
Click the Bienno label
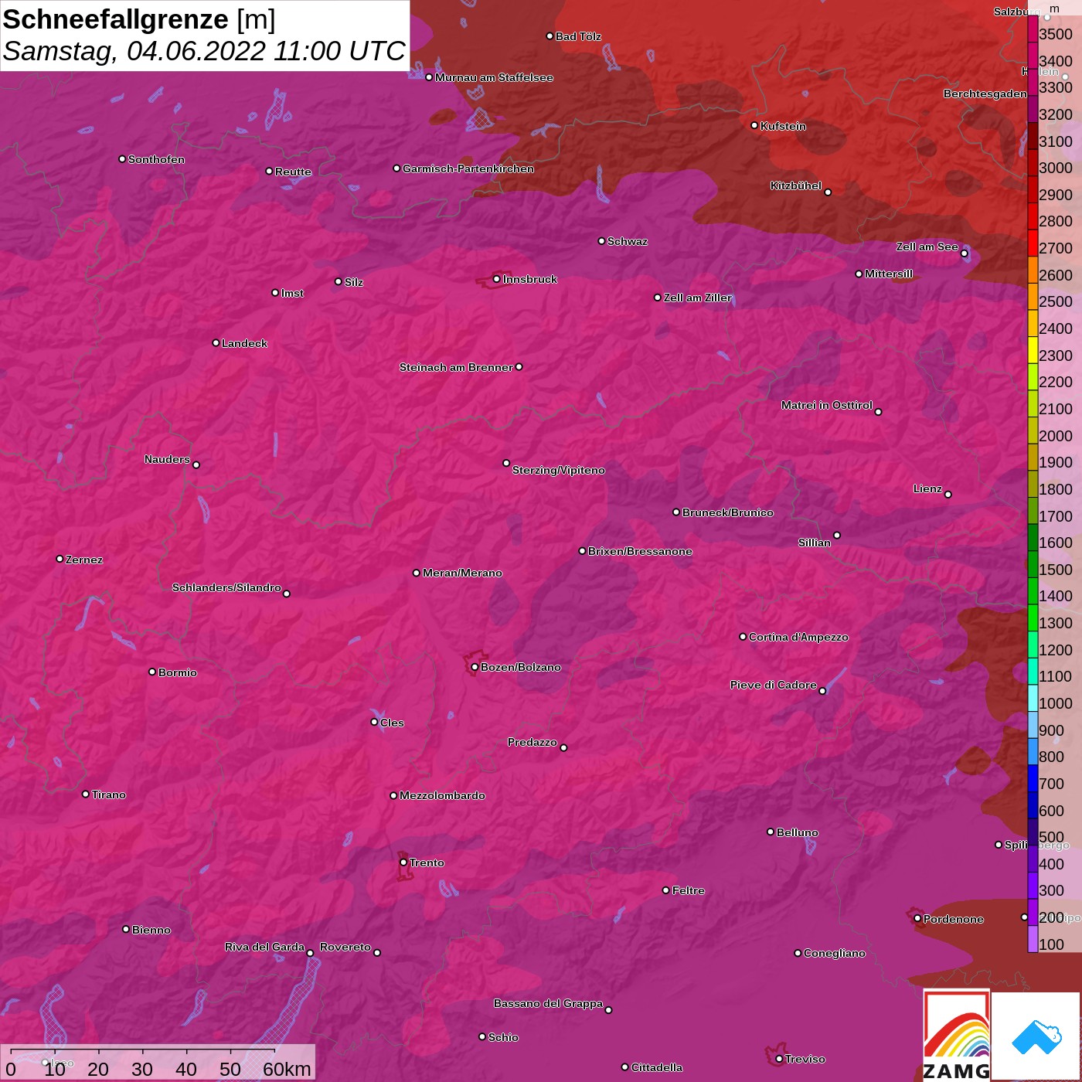[151, 930]
